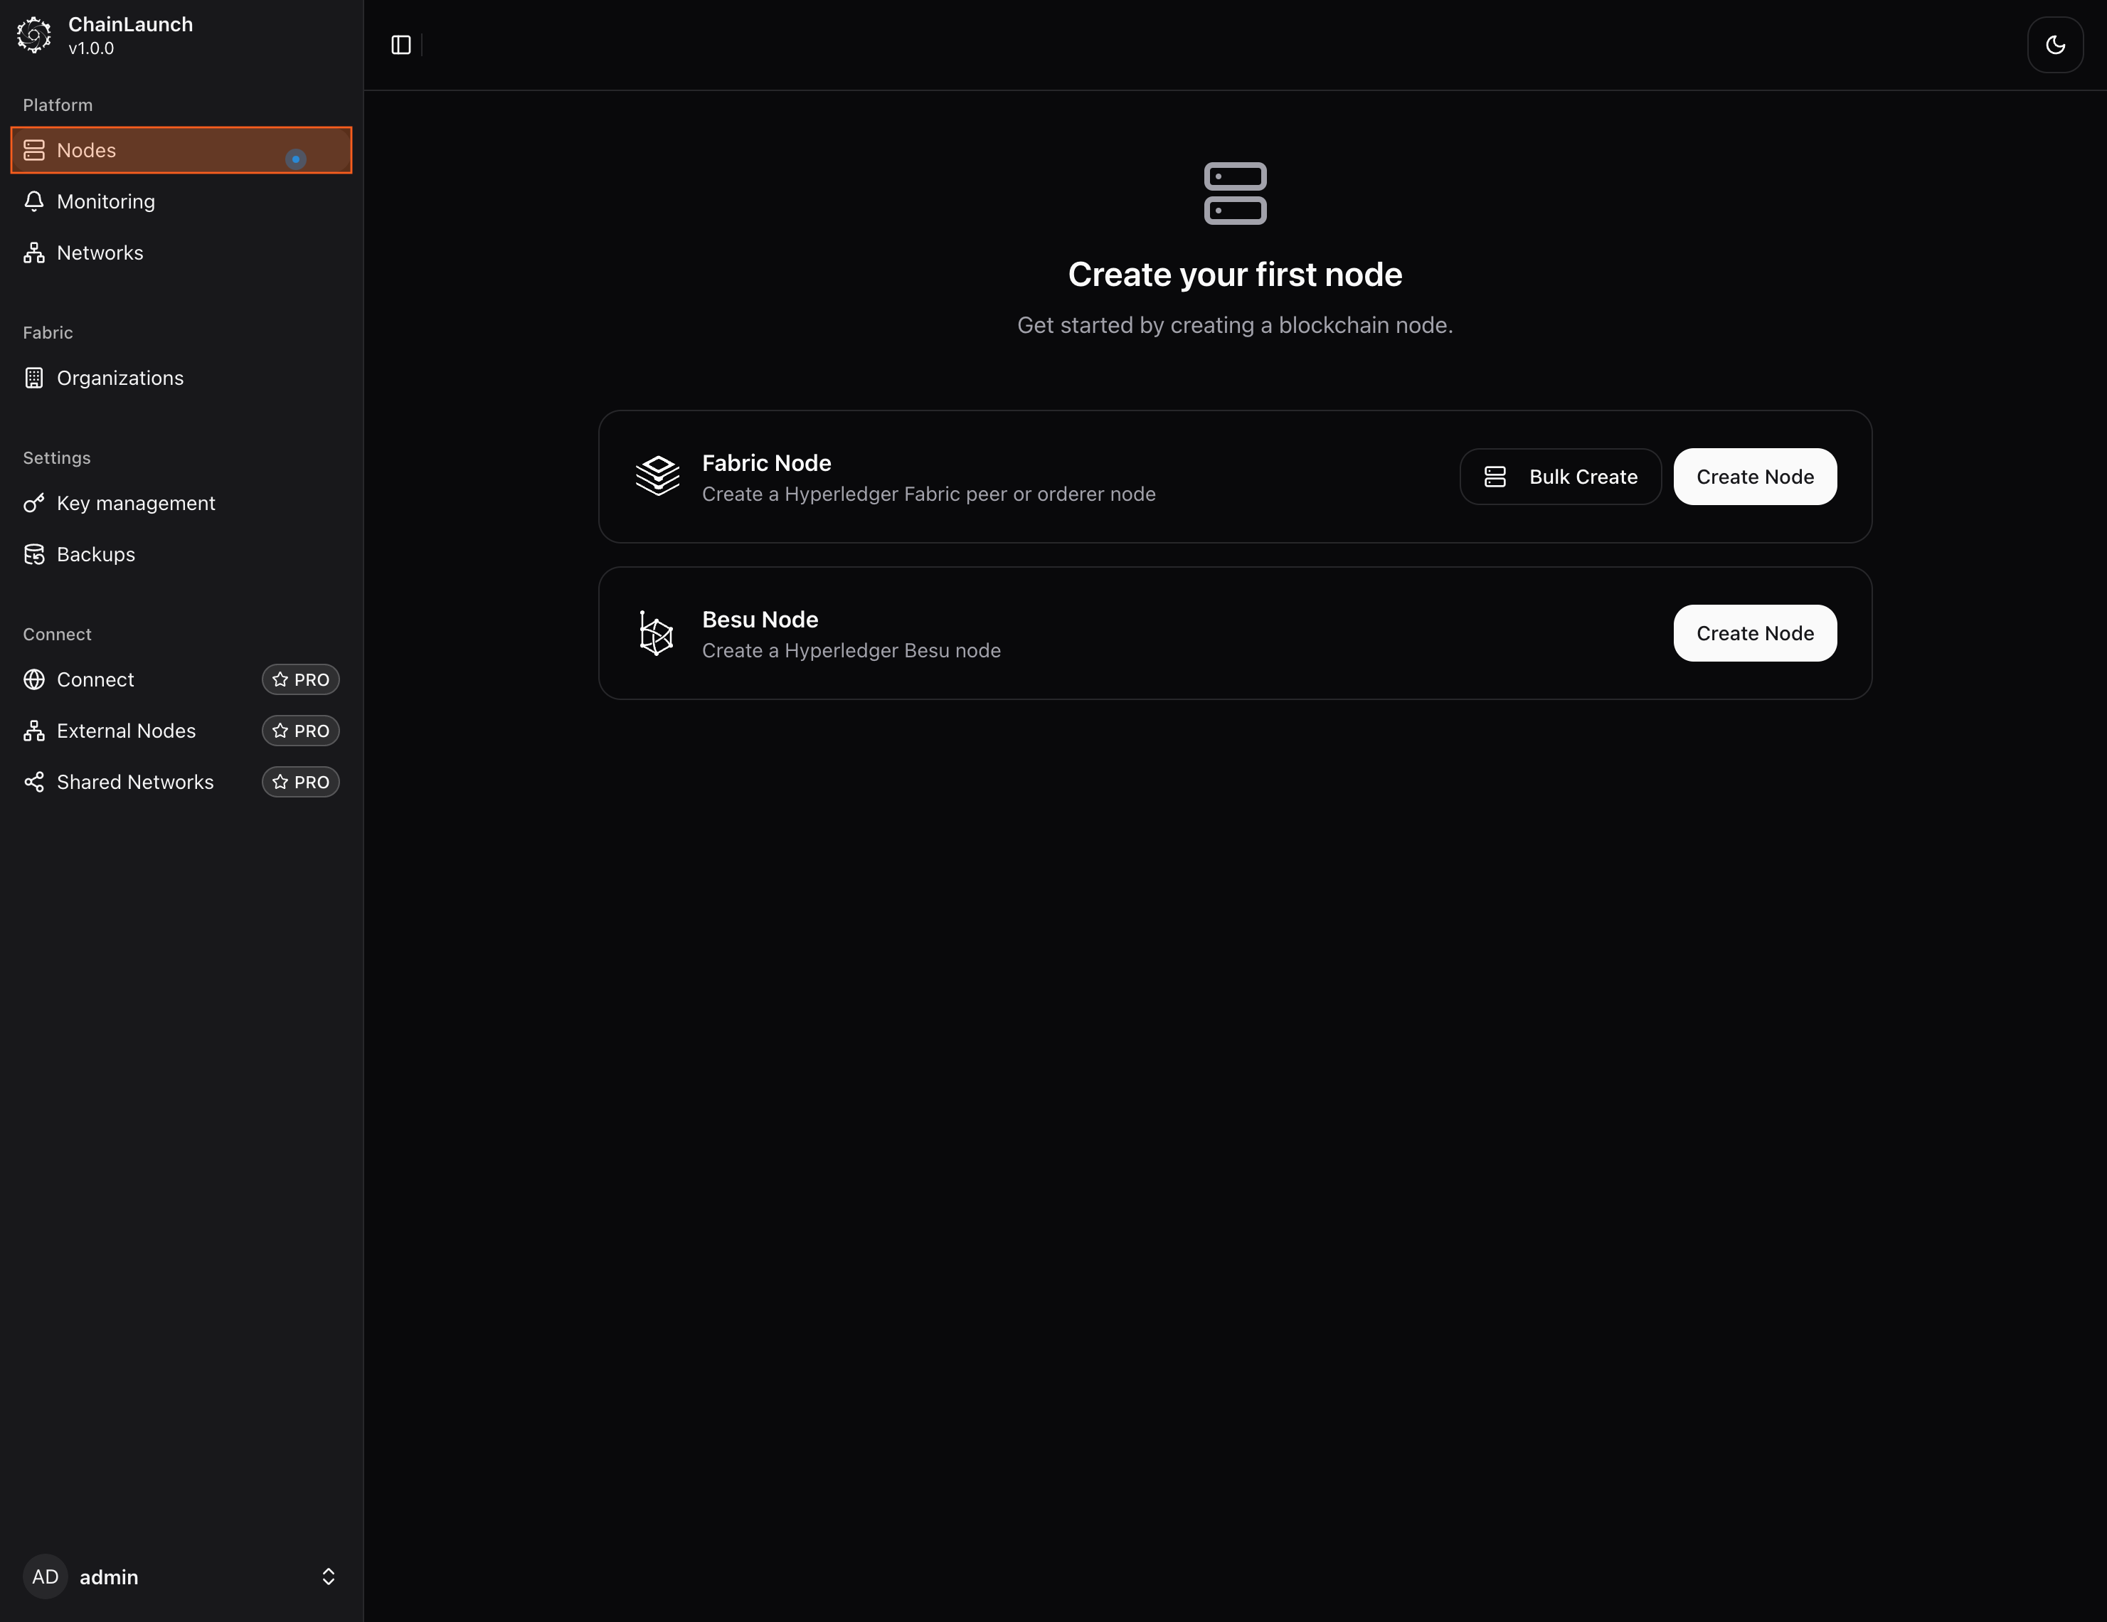Click the Bulk Create button
Image resolution: width=2107 pixels, height=1622 pixels.
coord(1560,477)
